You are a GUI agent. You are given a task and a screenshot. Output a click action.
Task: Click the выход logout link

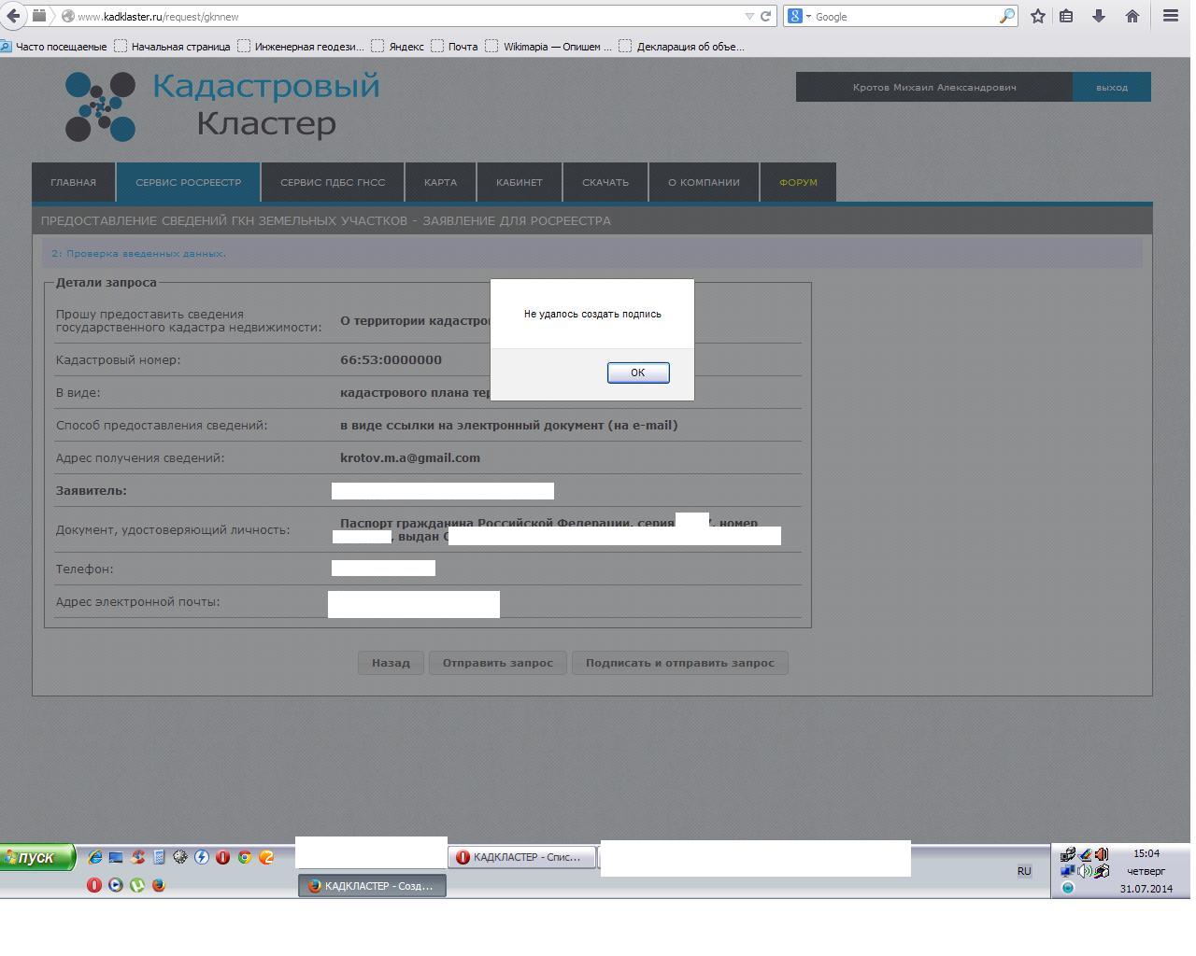coord(1111,87)
